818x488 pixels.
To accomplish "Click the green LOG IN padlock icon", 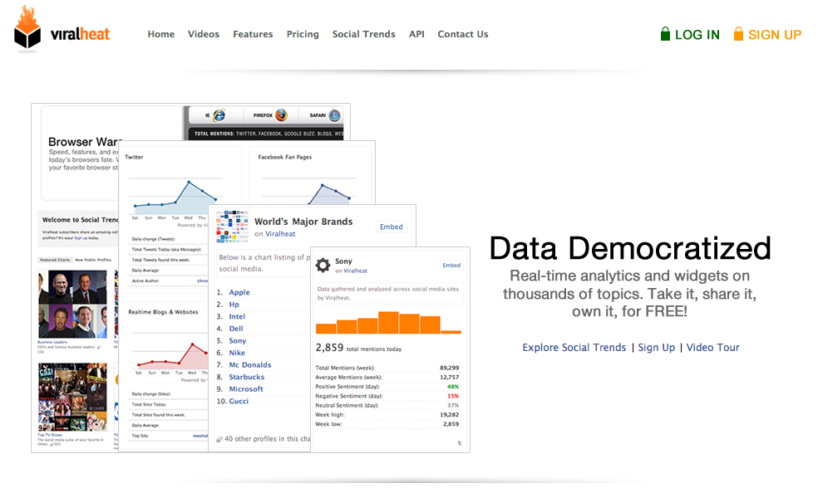I will [665, 34].
